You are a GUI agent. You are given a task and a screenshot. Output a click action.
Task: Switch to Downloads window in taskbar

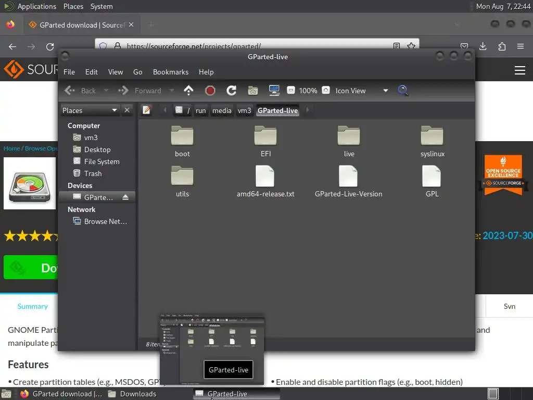133,394
